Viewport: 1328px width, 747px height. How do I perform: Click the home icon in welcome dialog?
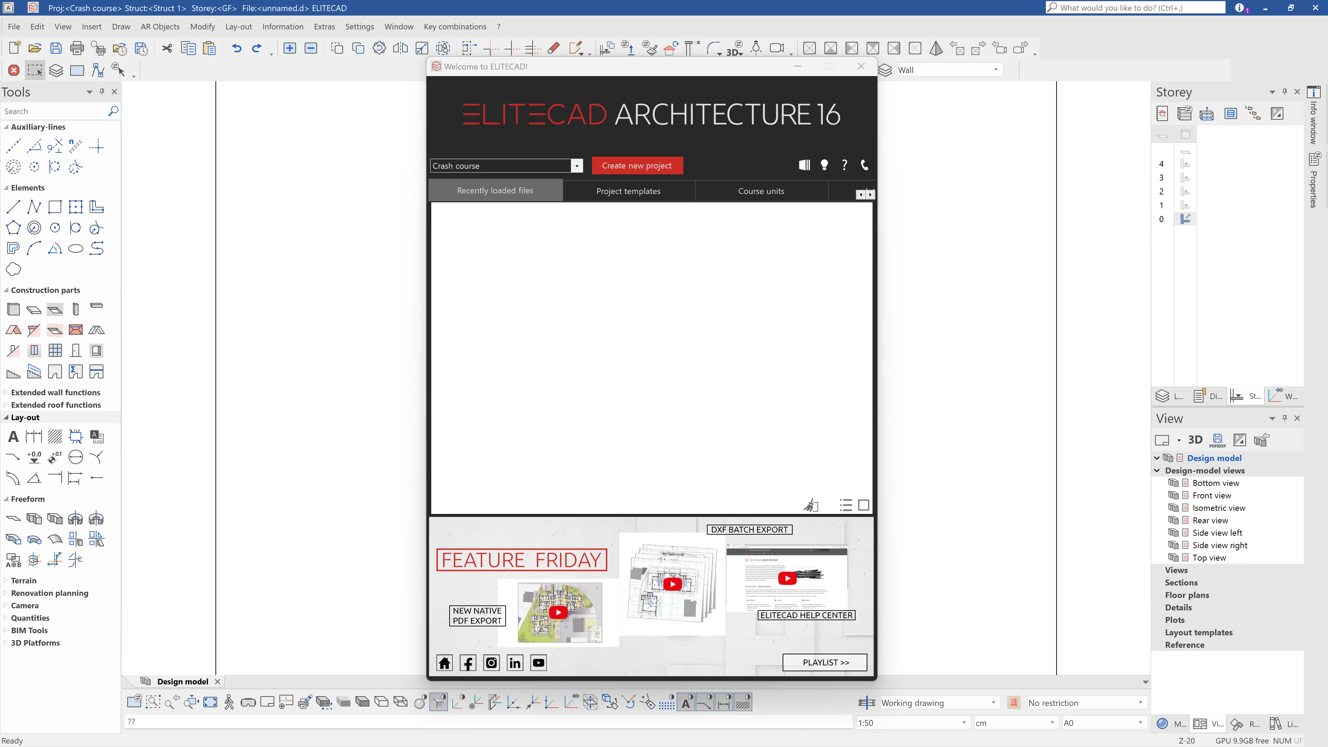point(444,663)
